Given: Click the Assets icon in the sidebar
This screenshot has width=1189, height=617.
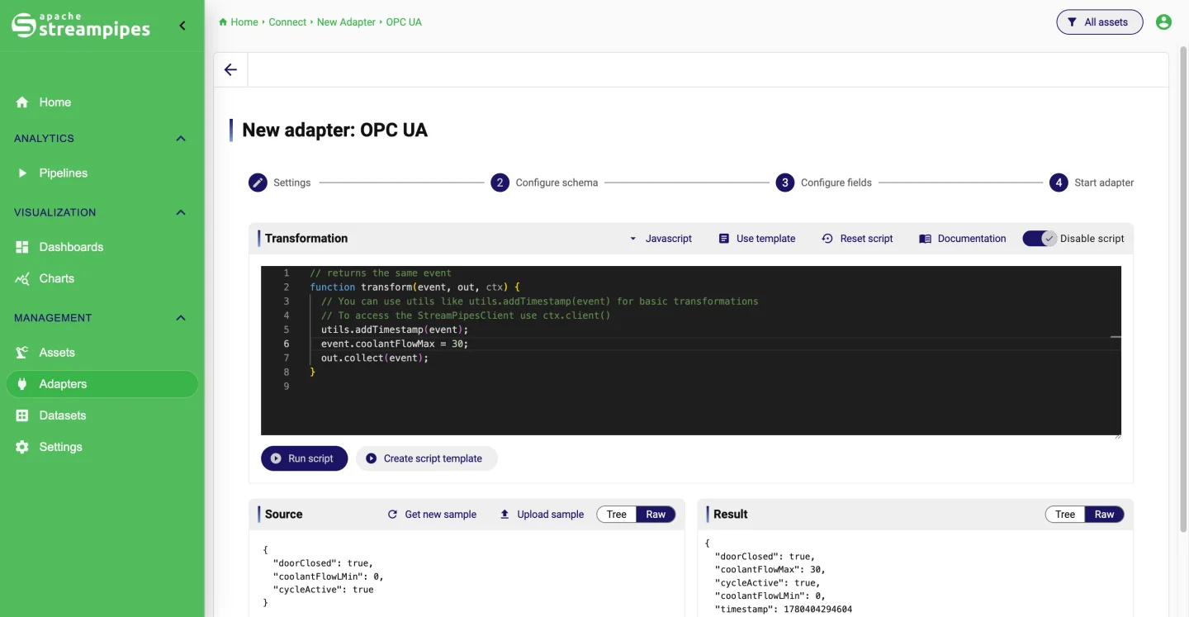Looking at the screenshot, I should (22, 353).
